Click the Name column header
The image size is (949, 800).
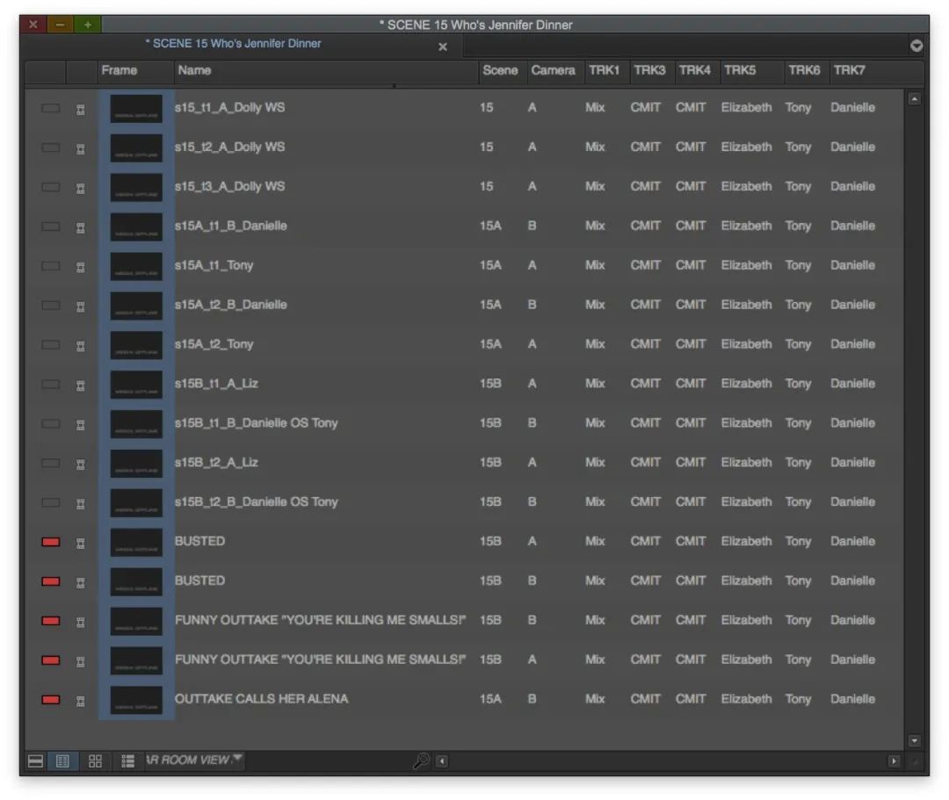194,70
